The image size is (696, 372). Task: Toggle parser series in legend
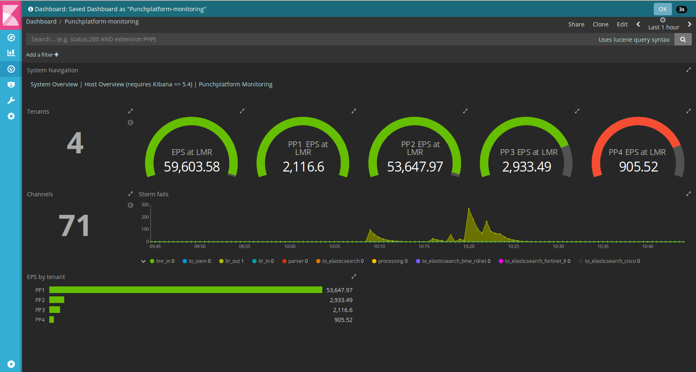point(295,261)
